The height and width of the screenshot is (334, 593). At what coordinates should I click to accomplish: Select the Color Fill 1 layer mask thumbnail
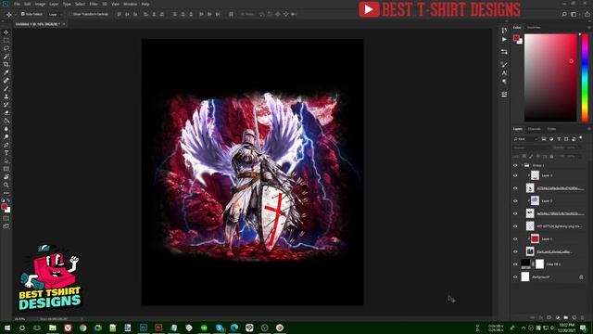pyautogui.click(x=539, y=263)
